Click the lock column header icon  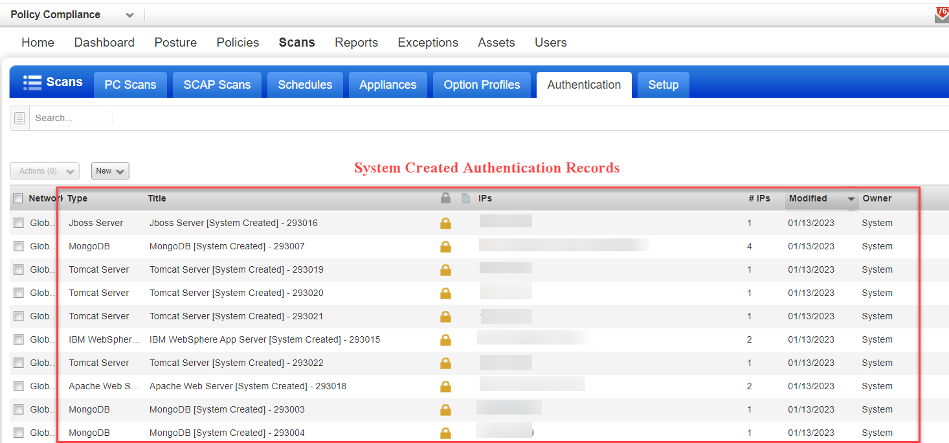coord(445,198)
